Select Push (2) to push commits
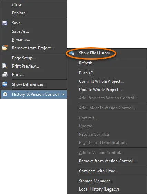 click(x=86, y=73)
